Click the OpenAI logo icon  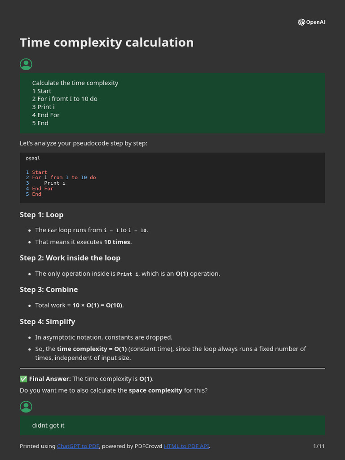click(301, 22)
